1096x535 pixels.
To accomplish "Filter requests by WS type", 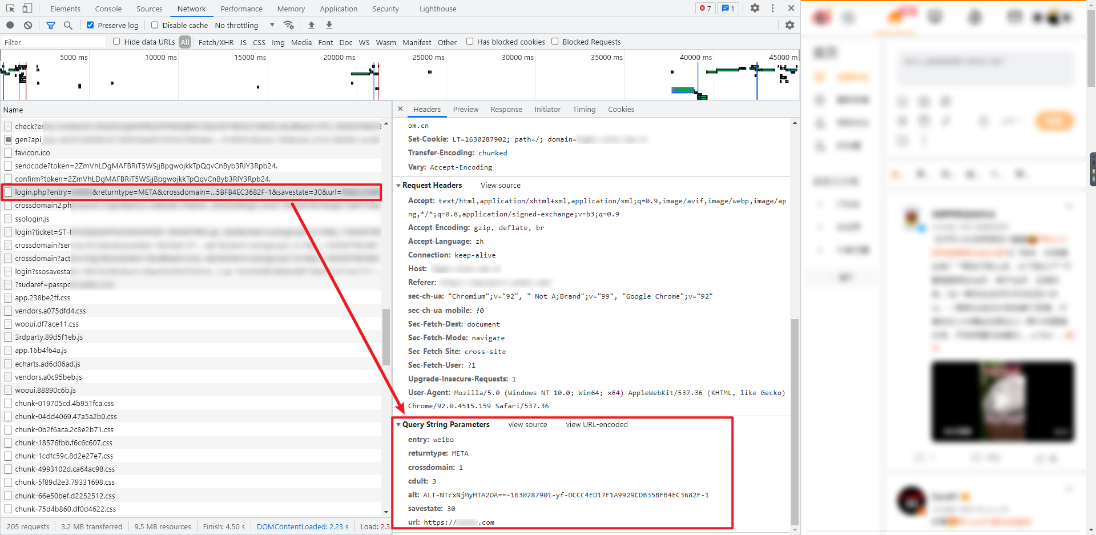I will coord(364,42).
